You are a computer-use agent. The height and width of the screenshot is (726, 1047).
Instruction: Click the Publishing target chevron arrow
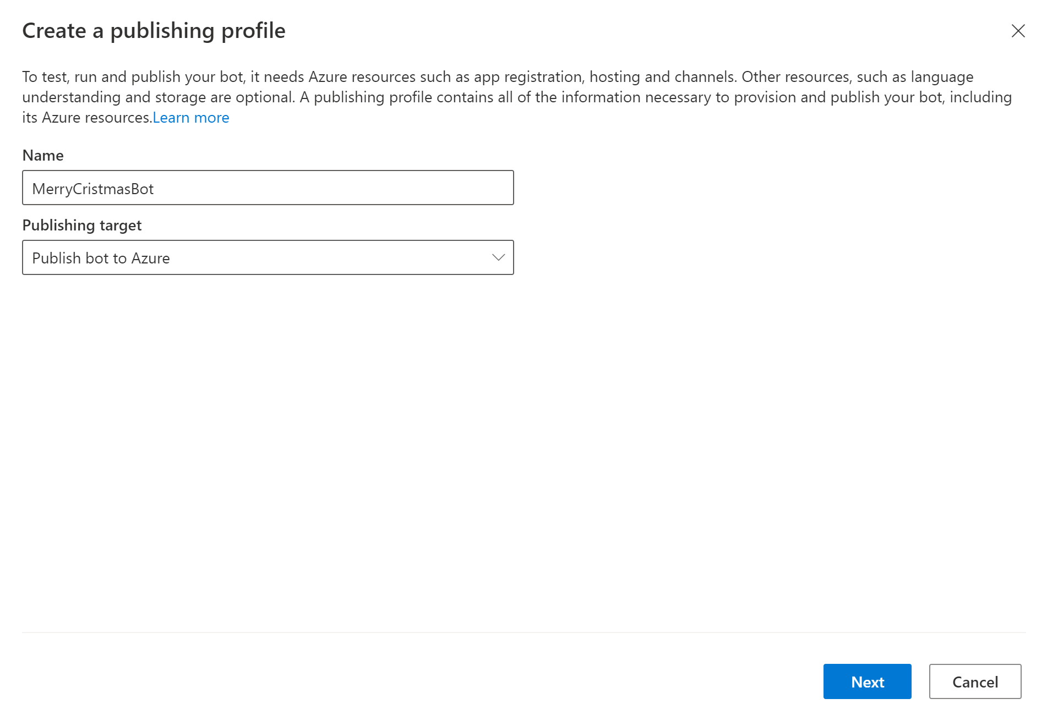tap(498, 257)
